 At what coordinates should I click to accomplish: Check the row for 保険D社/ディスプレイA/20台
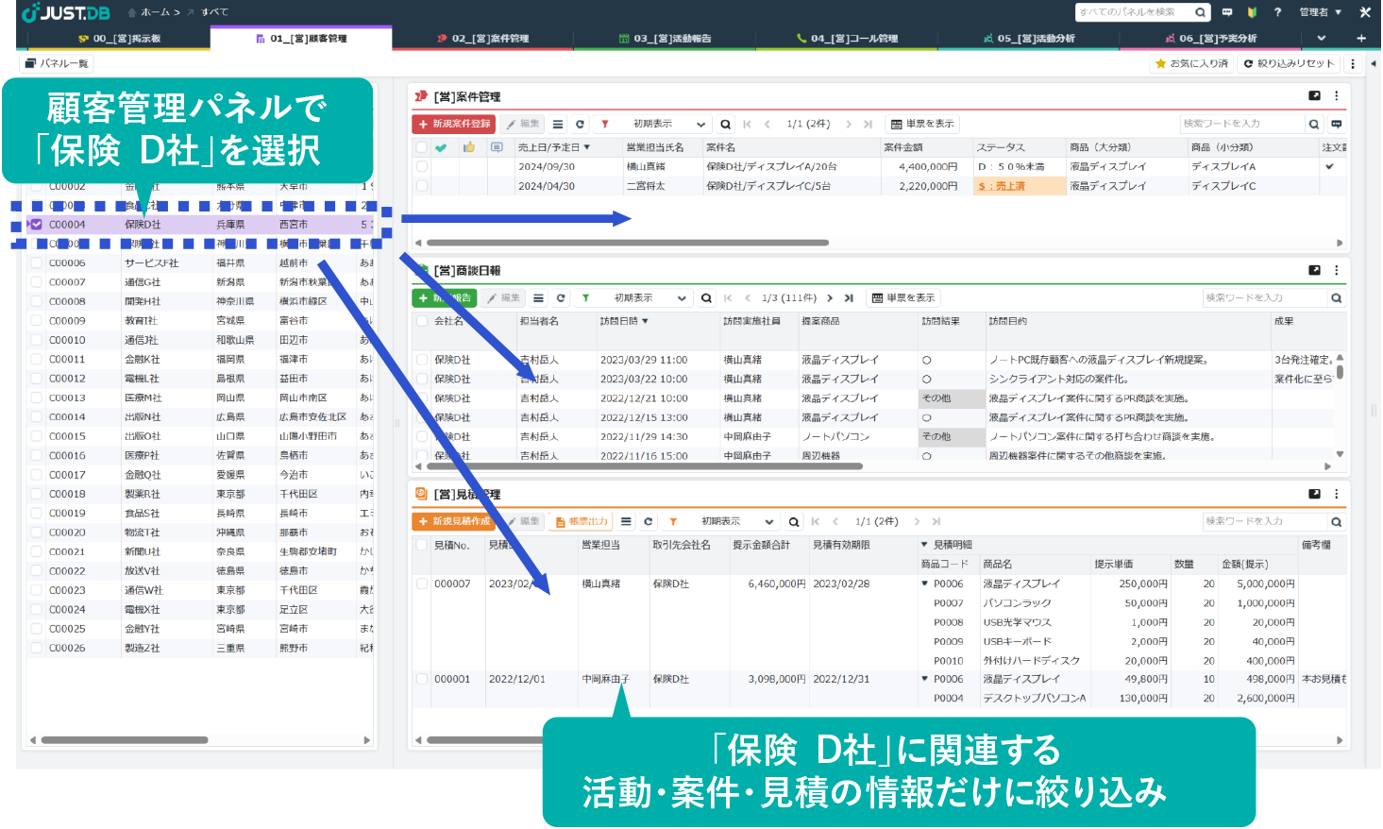[422, 166]
